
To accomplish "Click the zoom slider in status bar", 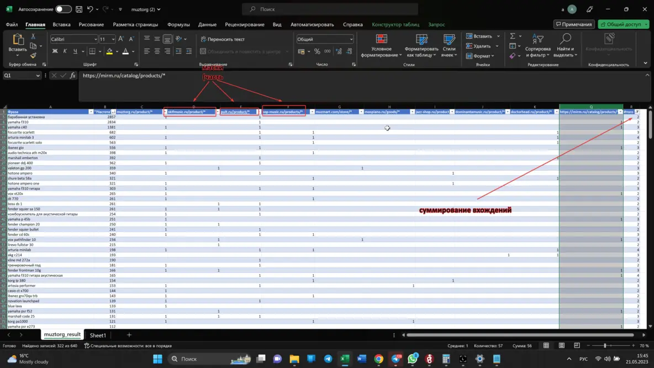I will pos(605,346).
